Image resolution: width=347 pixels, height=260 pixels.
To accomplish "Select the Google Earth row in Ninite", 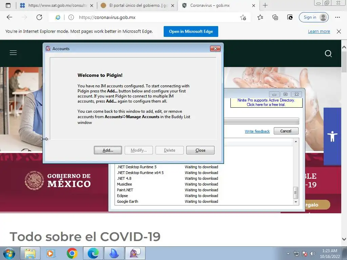I will (204, 201).
